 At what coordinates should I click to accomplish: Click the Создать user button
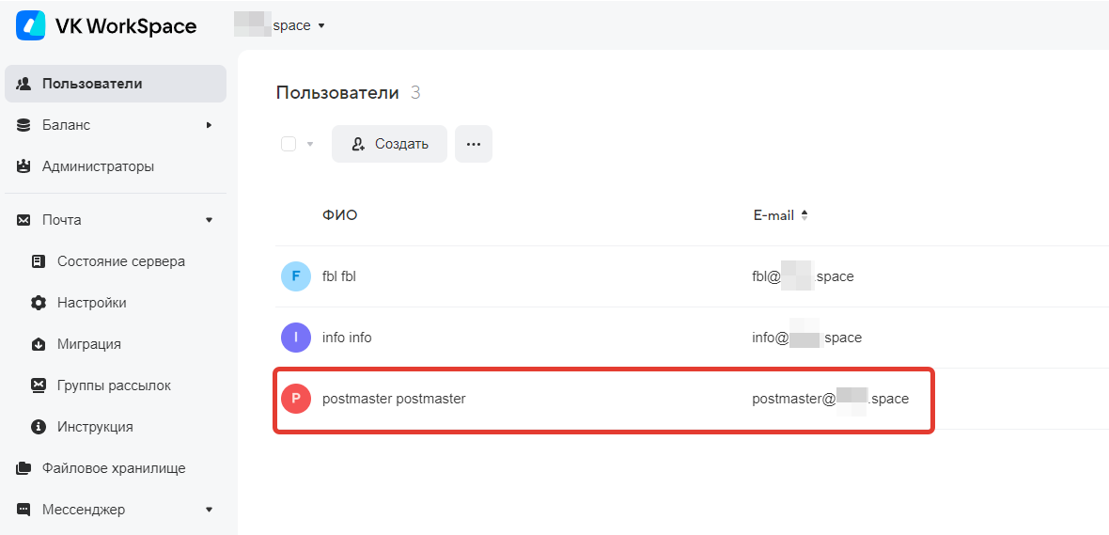tap(389, 144)
